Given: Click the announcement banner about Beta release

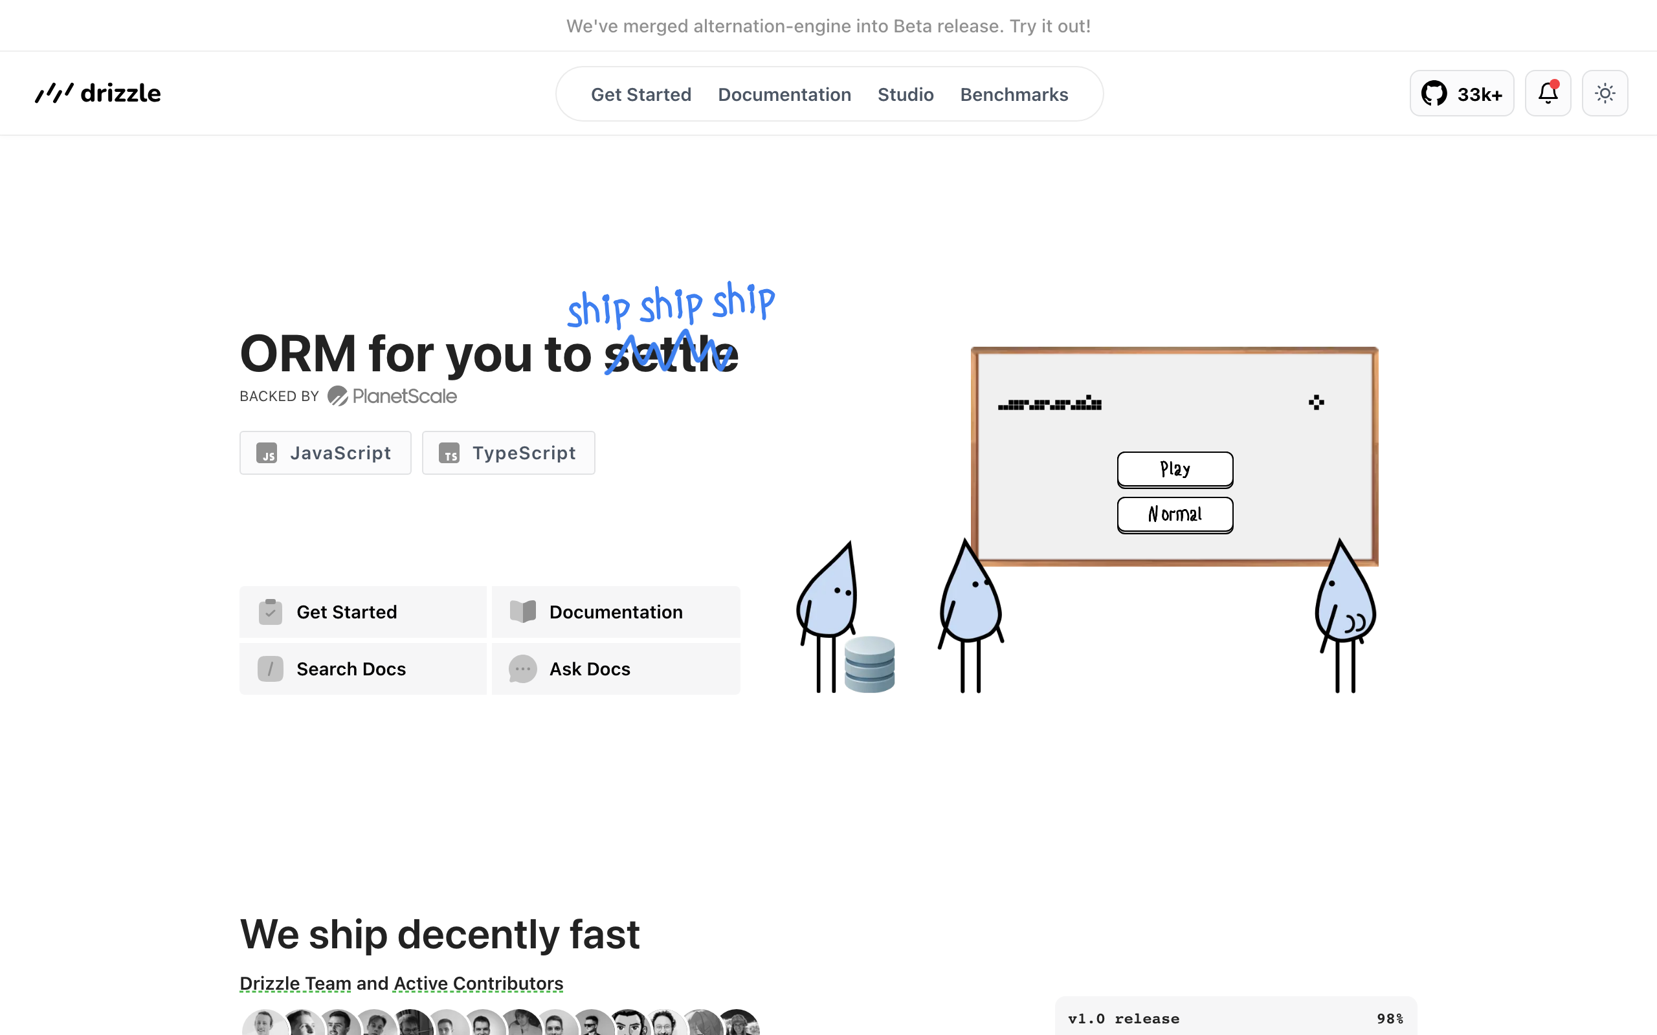Looking at the screenshot, I should click(x=828, y=26).
